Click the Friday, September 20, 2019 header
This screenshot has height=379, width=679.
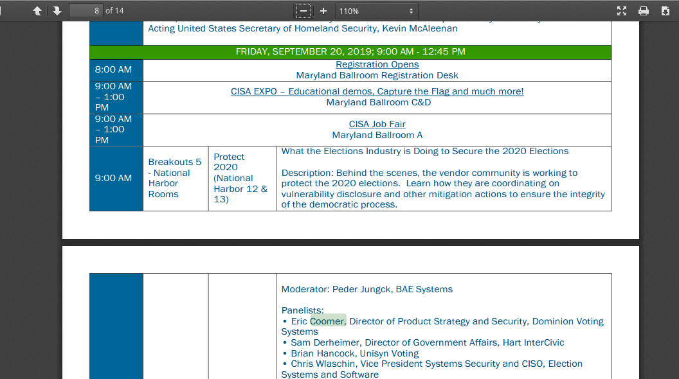pyautogui.click(x=350, y=52)
